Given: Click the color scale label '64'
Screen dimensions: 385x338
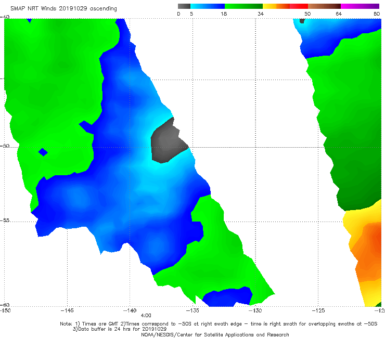Looking at the screenshot, I should click(339, 14).
